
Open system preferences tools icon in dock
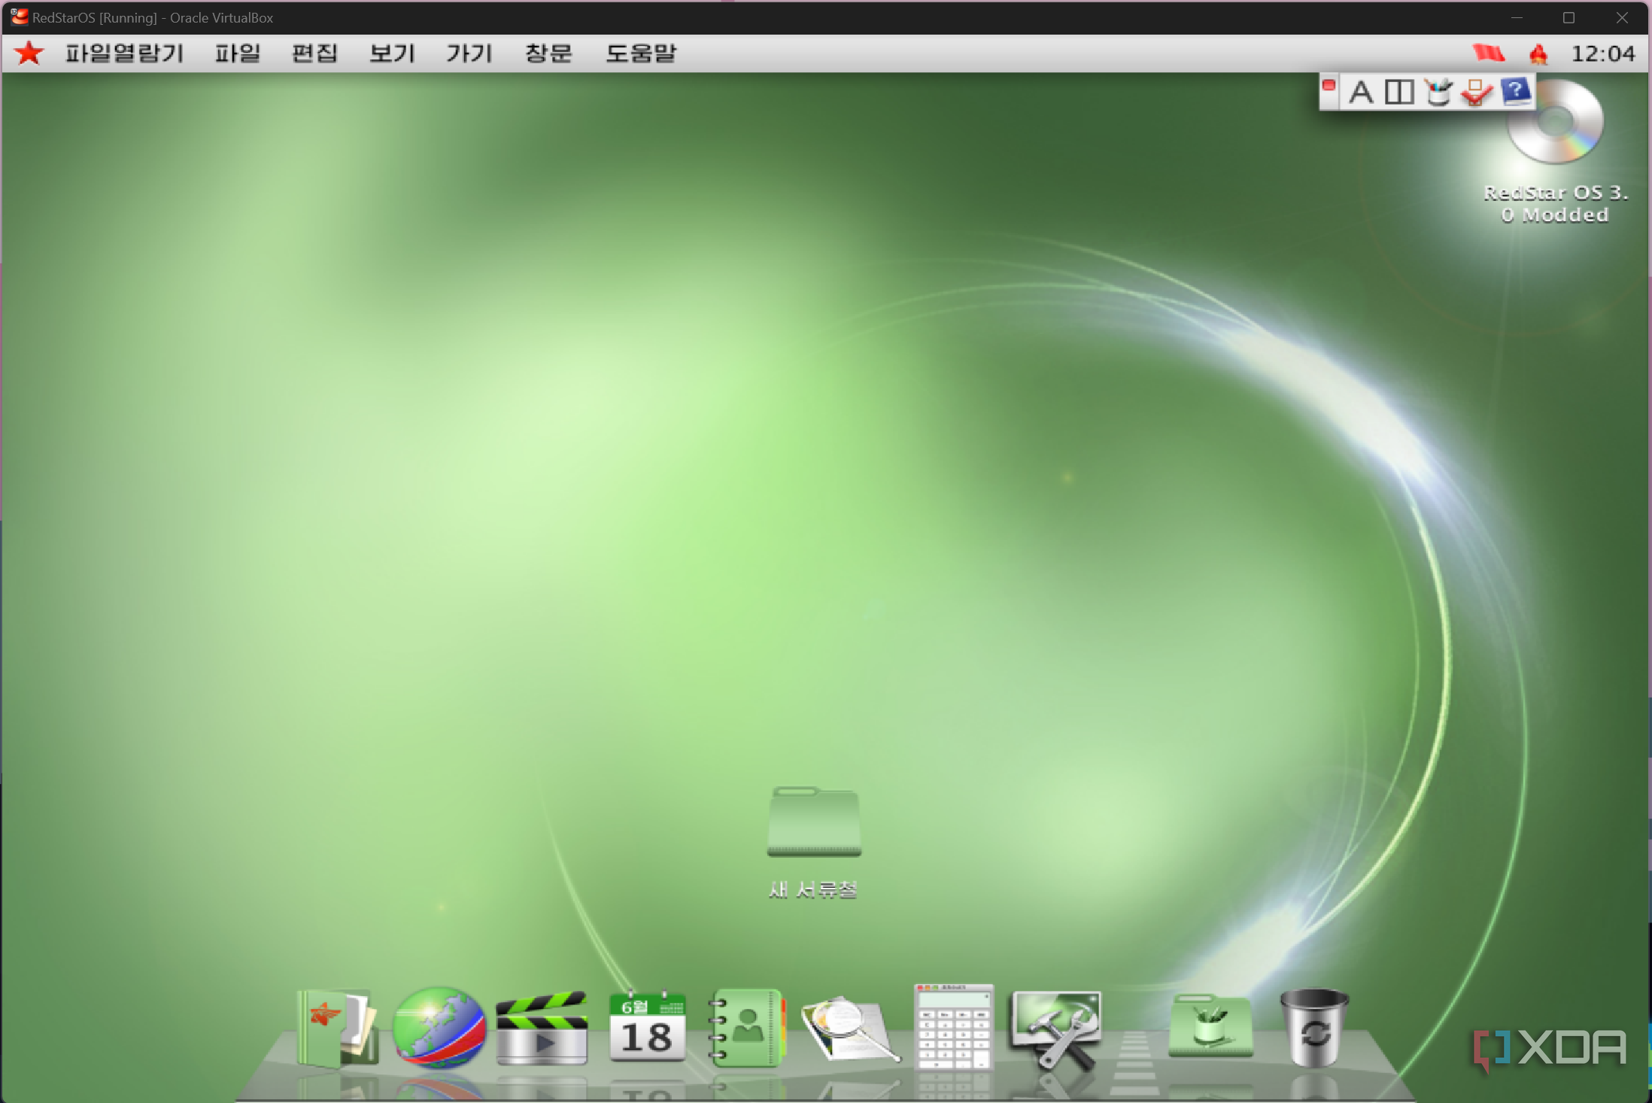click(1057, 1029)
